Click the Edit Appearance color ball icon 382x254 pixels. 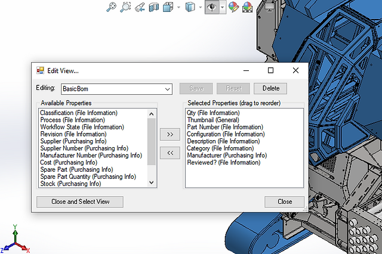pos(233,7)
